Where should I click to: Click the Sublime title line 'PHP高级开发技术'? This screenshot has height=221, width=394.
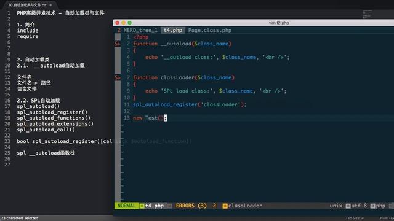click(x=60, y=13)
